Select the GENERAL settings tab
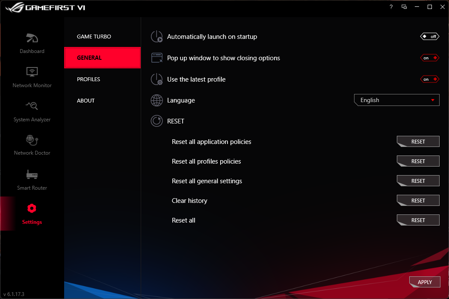 tap(103, 58)
